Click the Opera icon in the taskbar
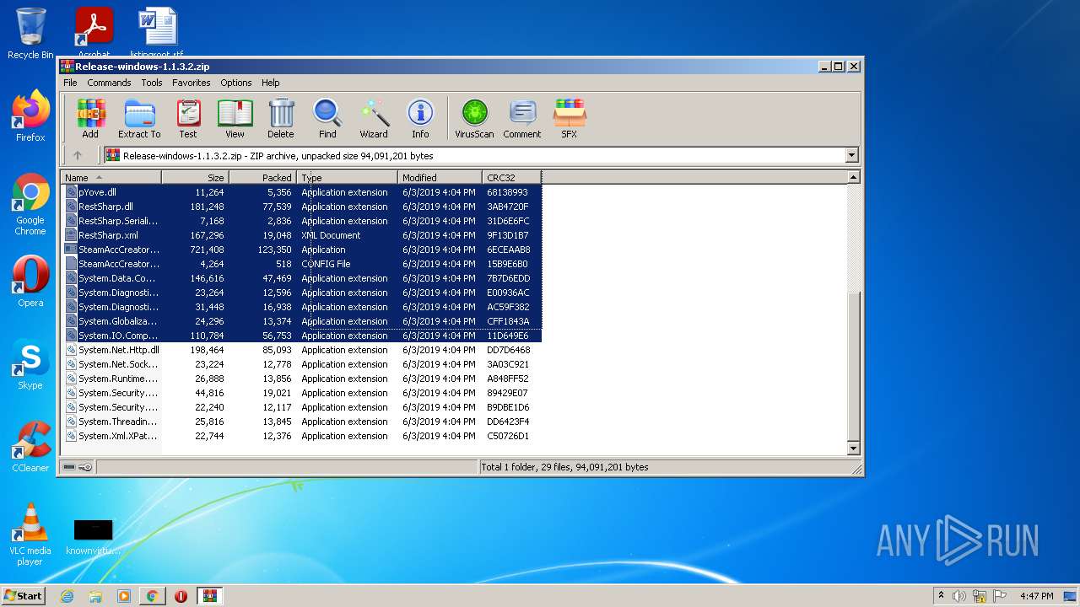This screenshot has height=607, width=1080. click(181, 596)
